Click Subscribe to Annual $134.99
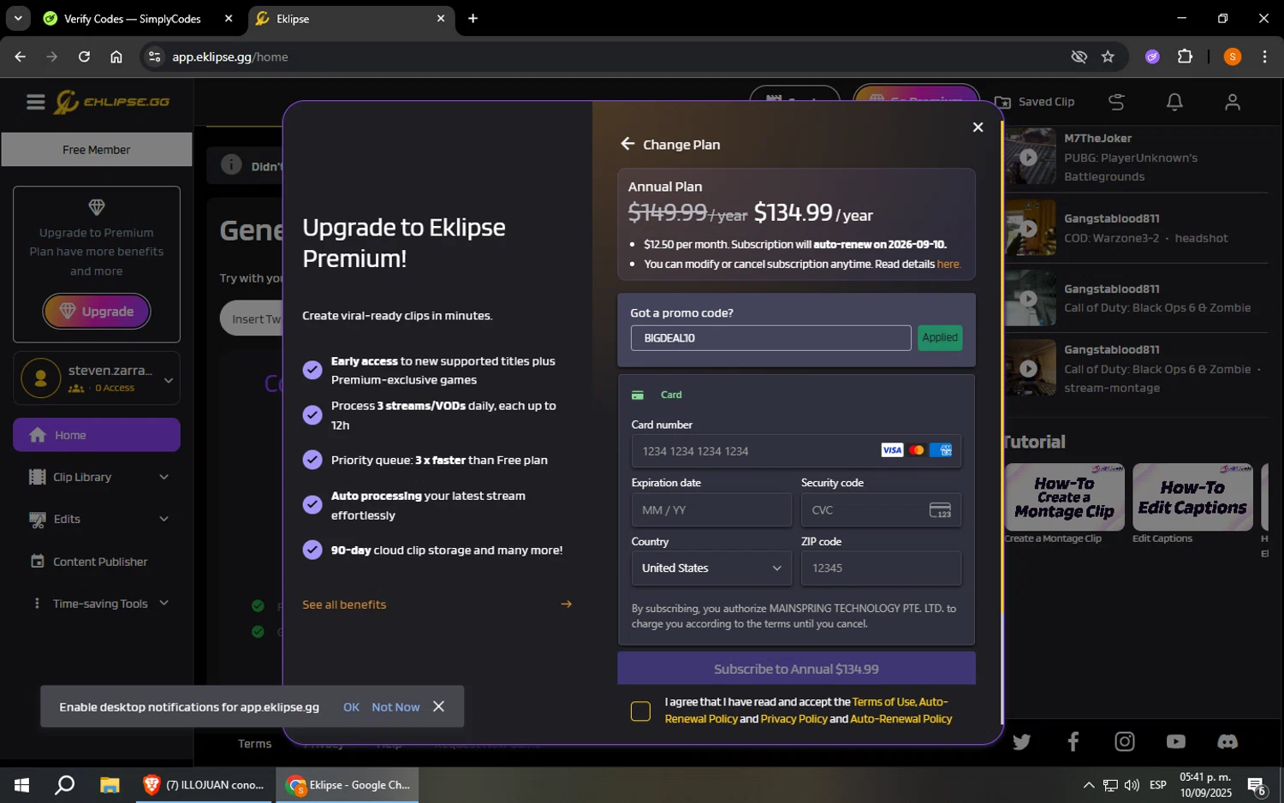 [796, 669]
